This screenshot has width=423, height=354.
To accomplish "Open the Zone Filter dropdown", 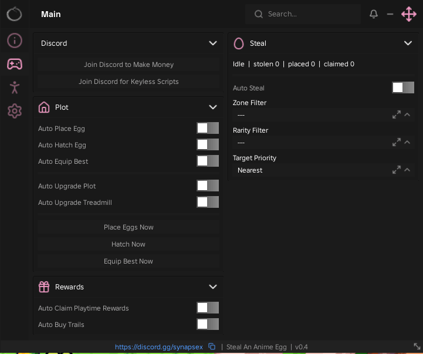I will (x=323, y=115).
